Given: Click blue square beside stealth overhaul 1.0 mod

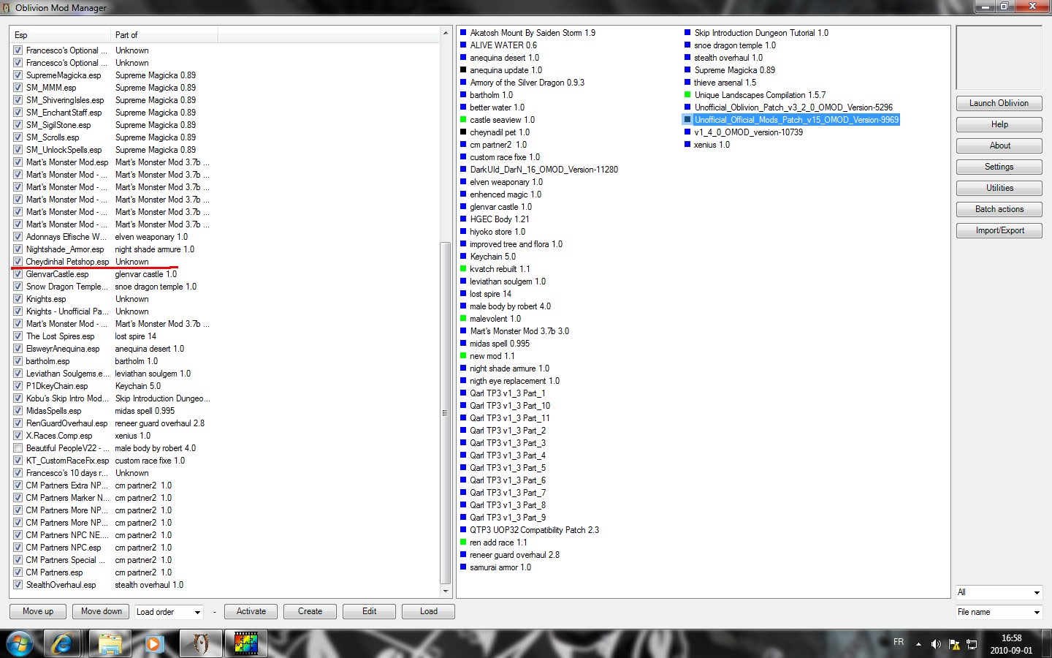Looking at the screenshot, I should coord(687,58).
